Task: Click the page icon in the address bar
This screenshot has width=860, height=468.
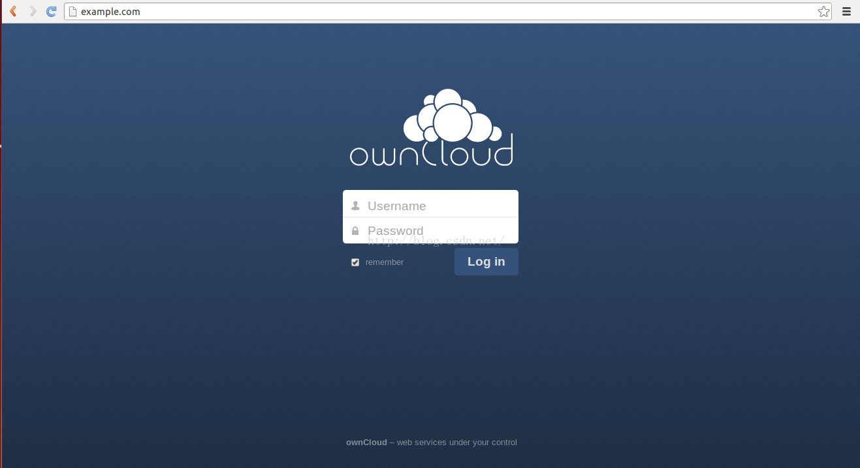Action: [x=72, y=11]
